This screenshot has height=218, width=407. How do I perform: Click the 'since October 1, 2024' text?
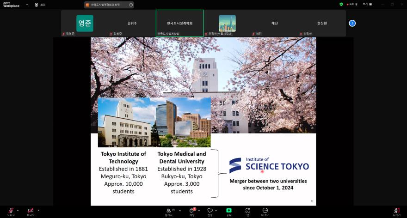click(268, 188)
